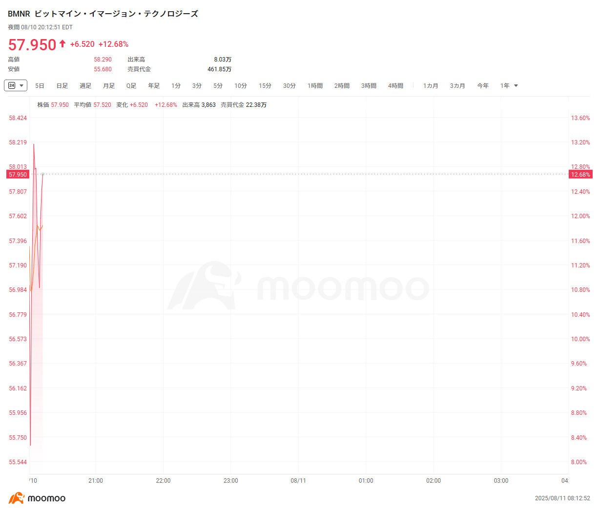Viewport: 598px width, 511px height.
Task: Click the 24-hour trading badge icon
Action: [12, 85]
